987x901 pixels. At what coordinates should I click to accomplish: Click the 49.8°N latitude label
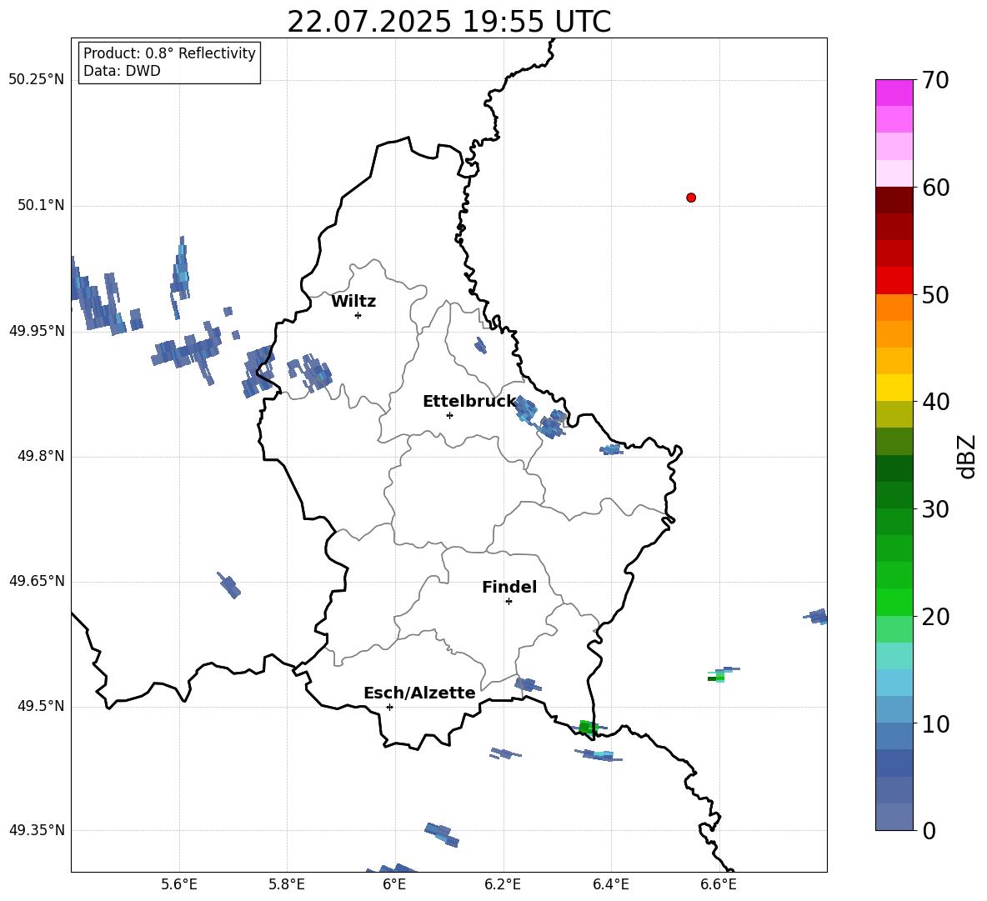pyautogui.click(x=40, y=456)
